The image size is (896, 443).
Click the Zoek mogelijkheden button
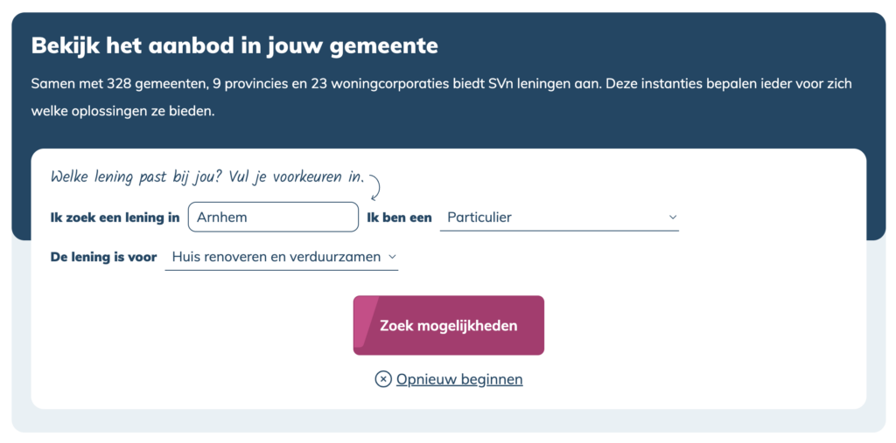(x=449, y=325)
